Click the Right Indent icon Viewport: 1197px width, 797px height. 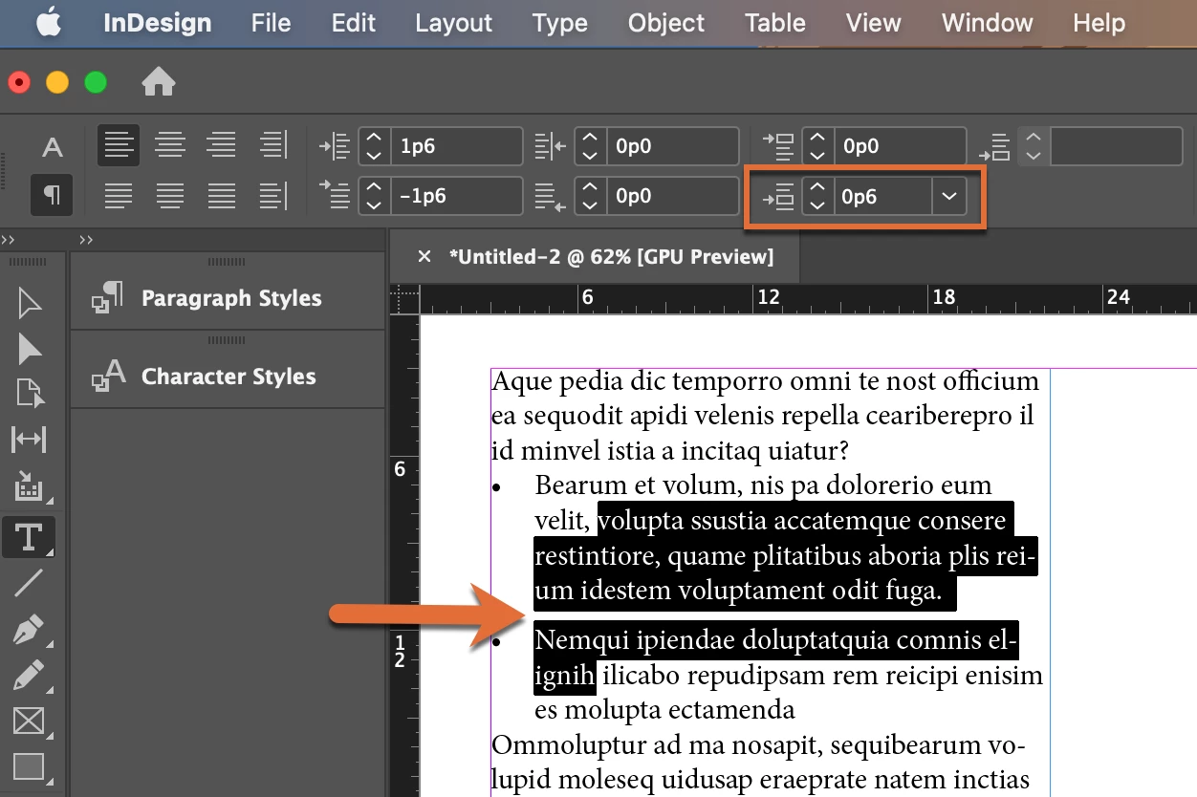552,146
